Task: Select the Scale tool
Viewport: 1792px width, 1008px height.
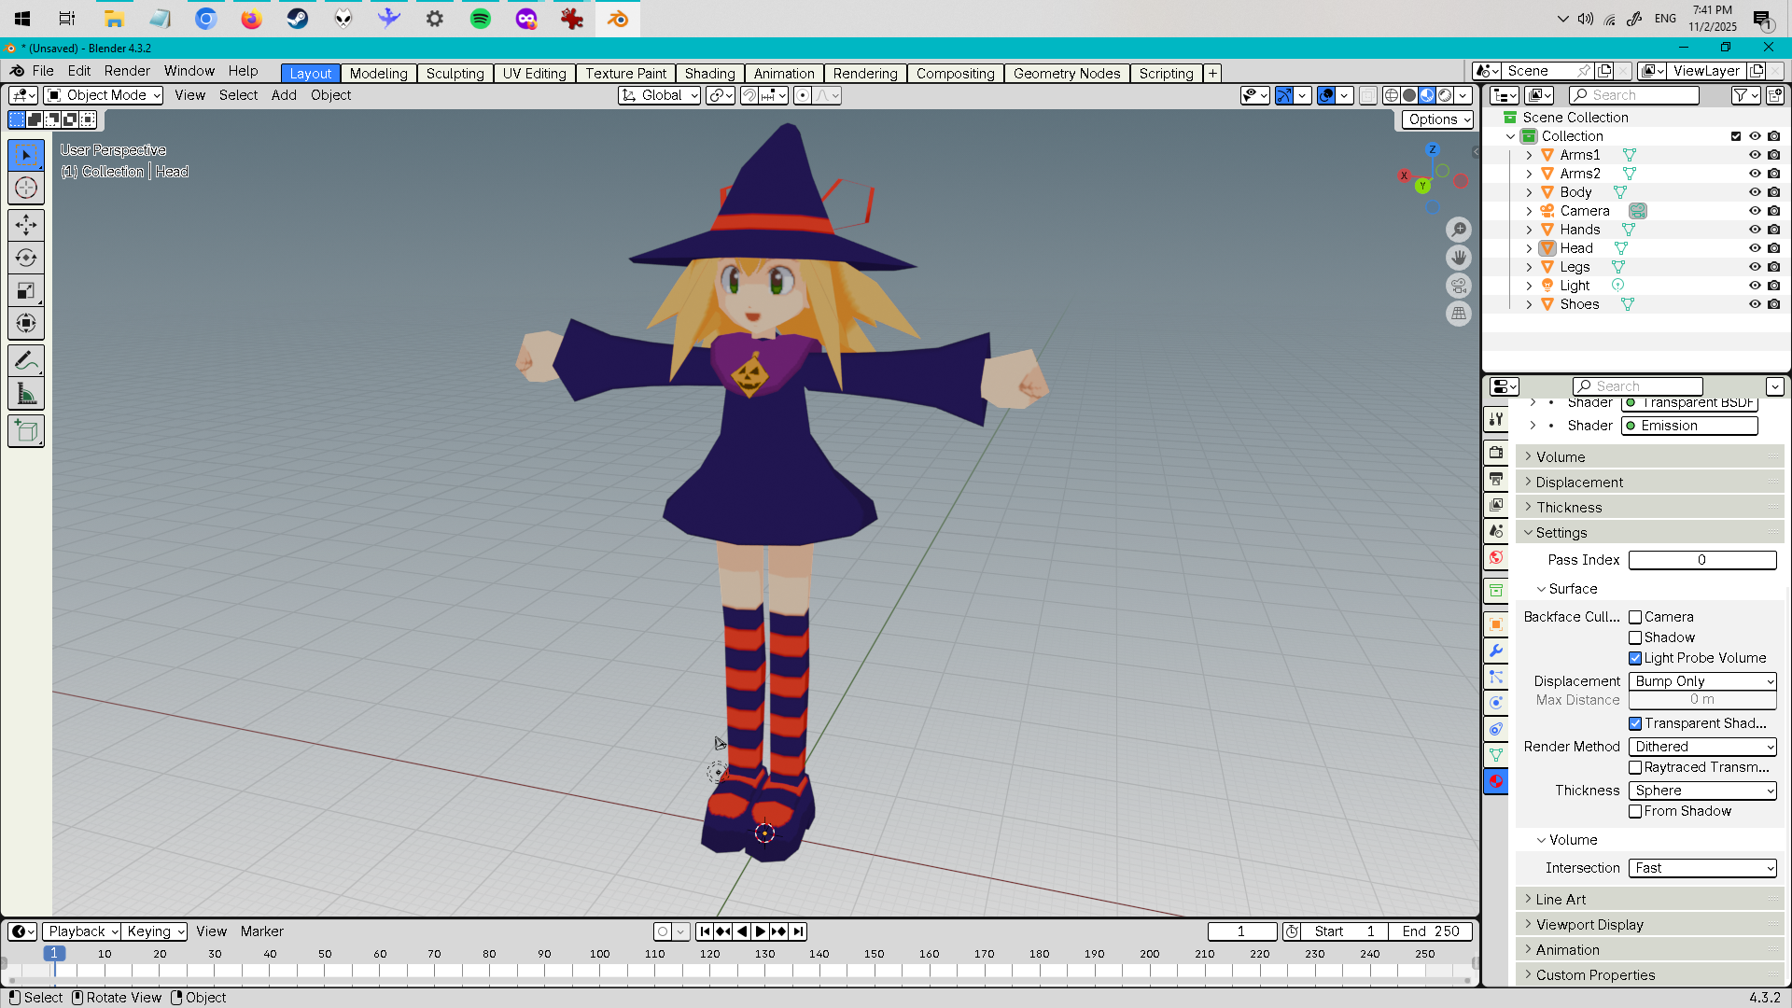Action: (x=26, y=291)
